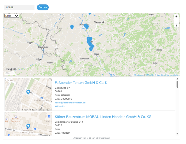This screenshot has height=144, width=186.
Task: Open the Webseite link for Faßbender Tenten
Action: (x=60, y=106)
